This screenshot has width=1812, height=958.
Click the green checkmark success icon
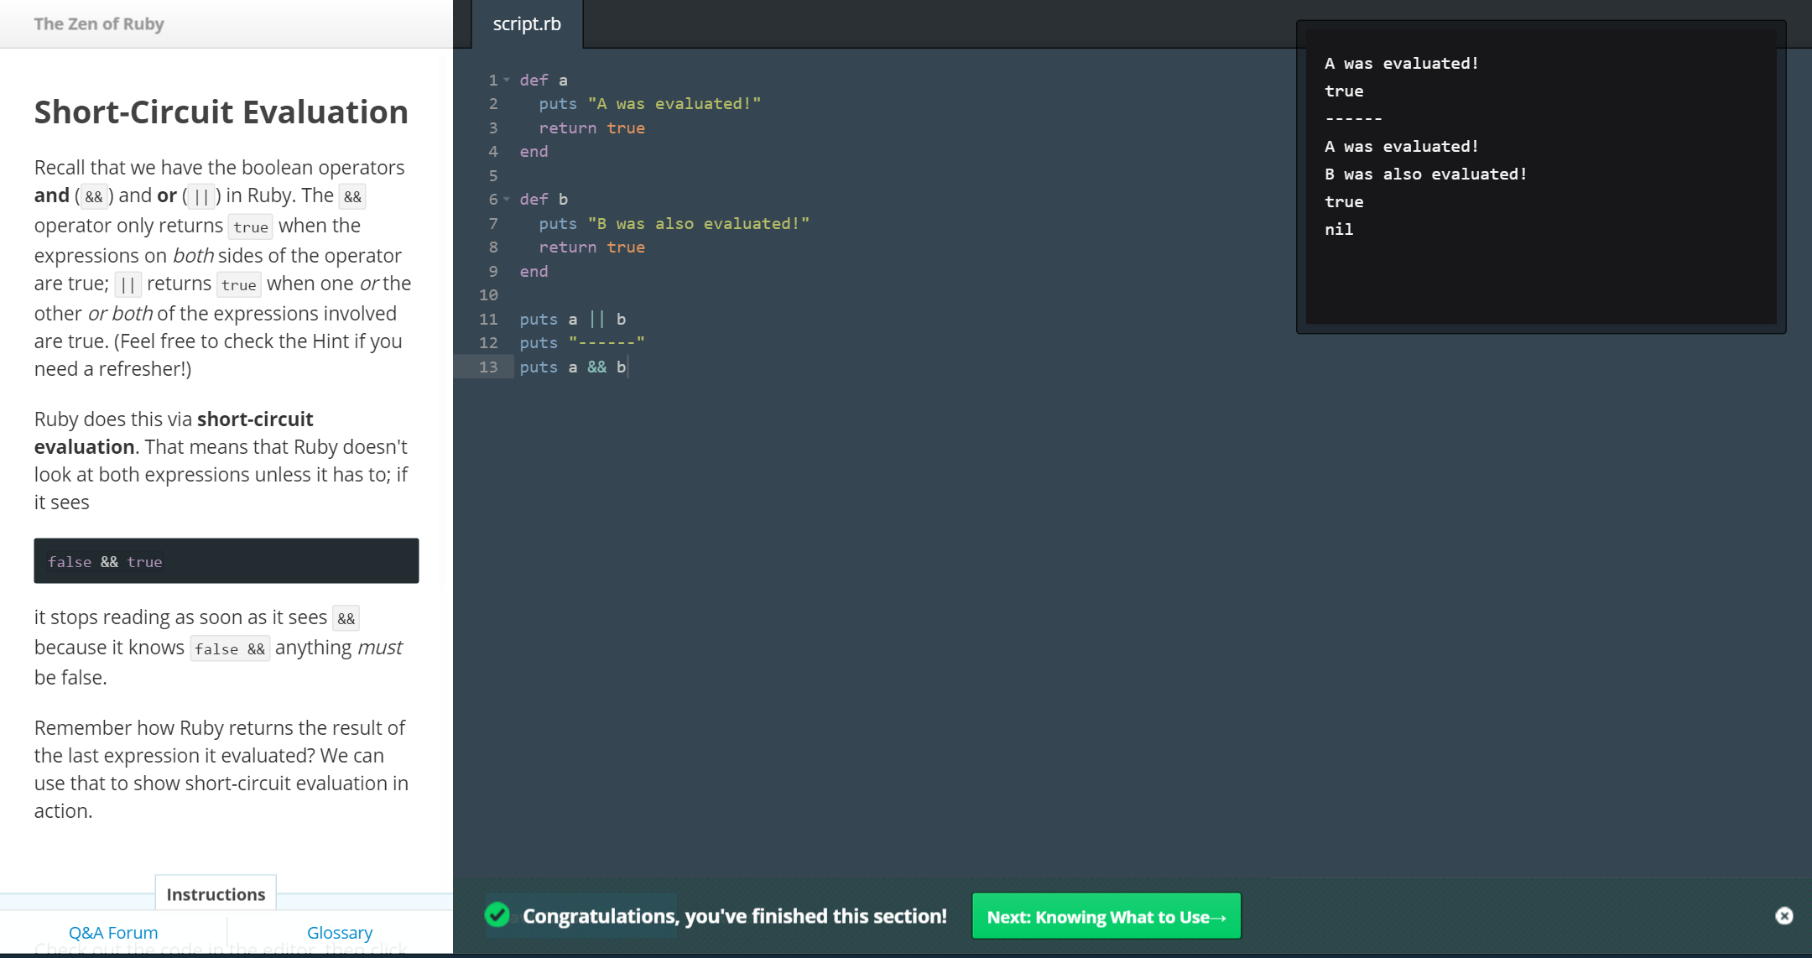pos(497,915)
